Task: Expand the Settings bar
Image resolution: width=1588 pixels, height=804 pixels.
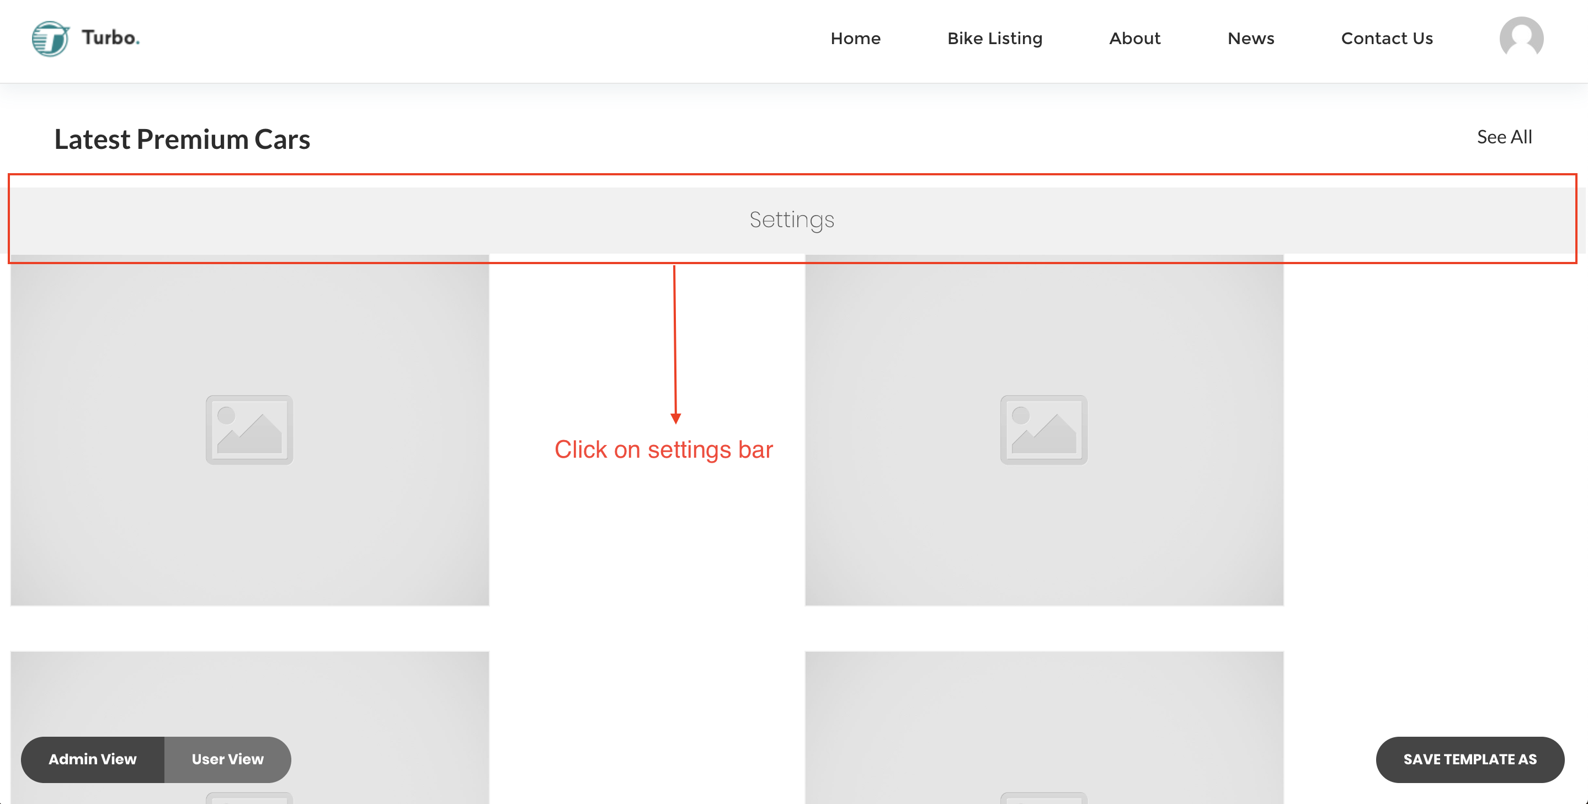Action: (x=792, y=220)
